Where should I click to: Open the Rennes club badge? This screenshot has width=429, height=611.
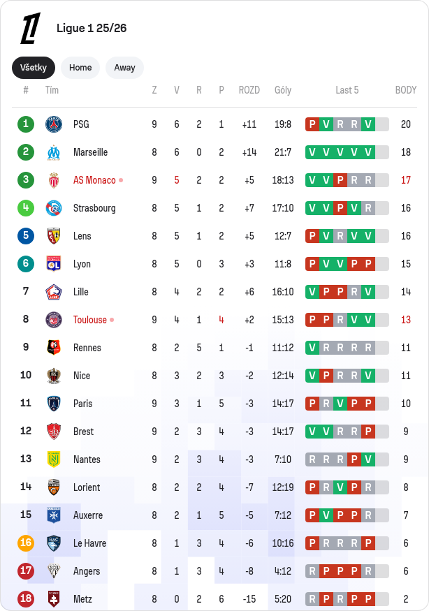[x=54, y=348]
